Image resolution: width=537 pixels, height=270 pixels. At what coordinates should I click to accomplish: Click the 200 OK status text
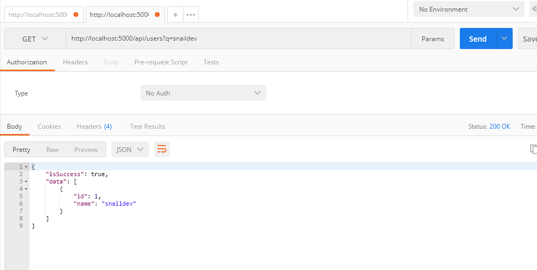tap(499, 127)
